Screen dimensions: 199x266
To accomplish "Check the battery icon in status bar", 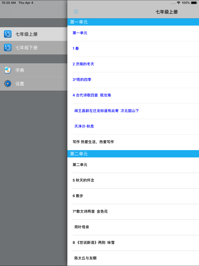I will coord(194,3).
